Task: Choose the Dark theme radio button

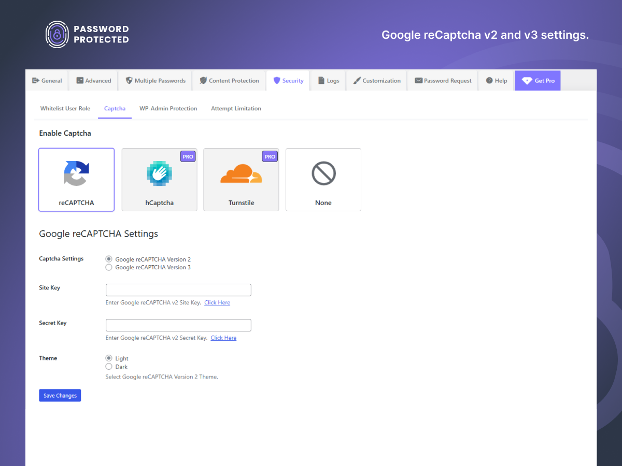Action: coord(109,367)
